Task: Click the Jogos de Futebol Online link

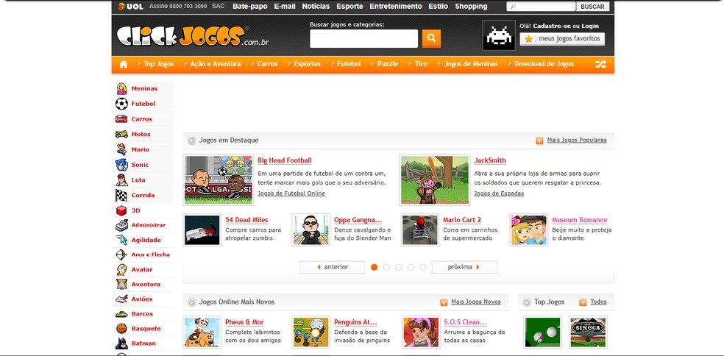Action: 291,193
